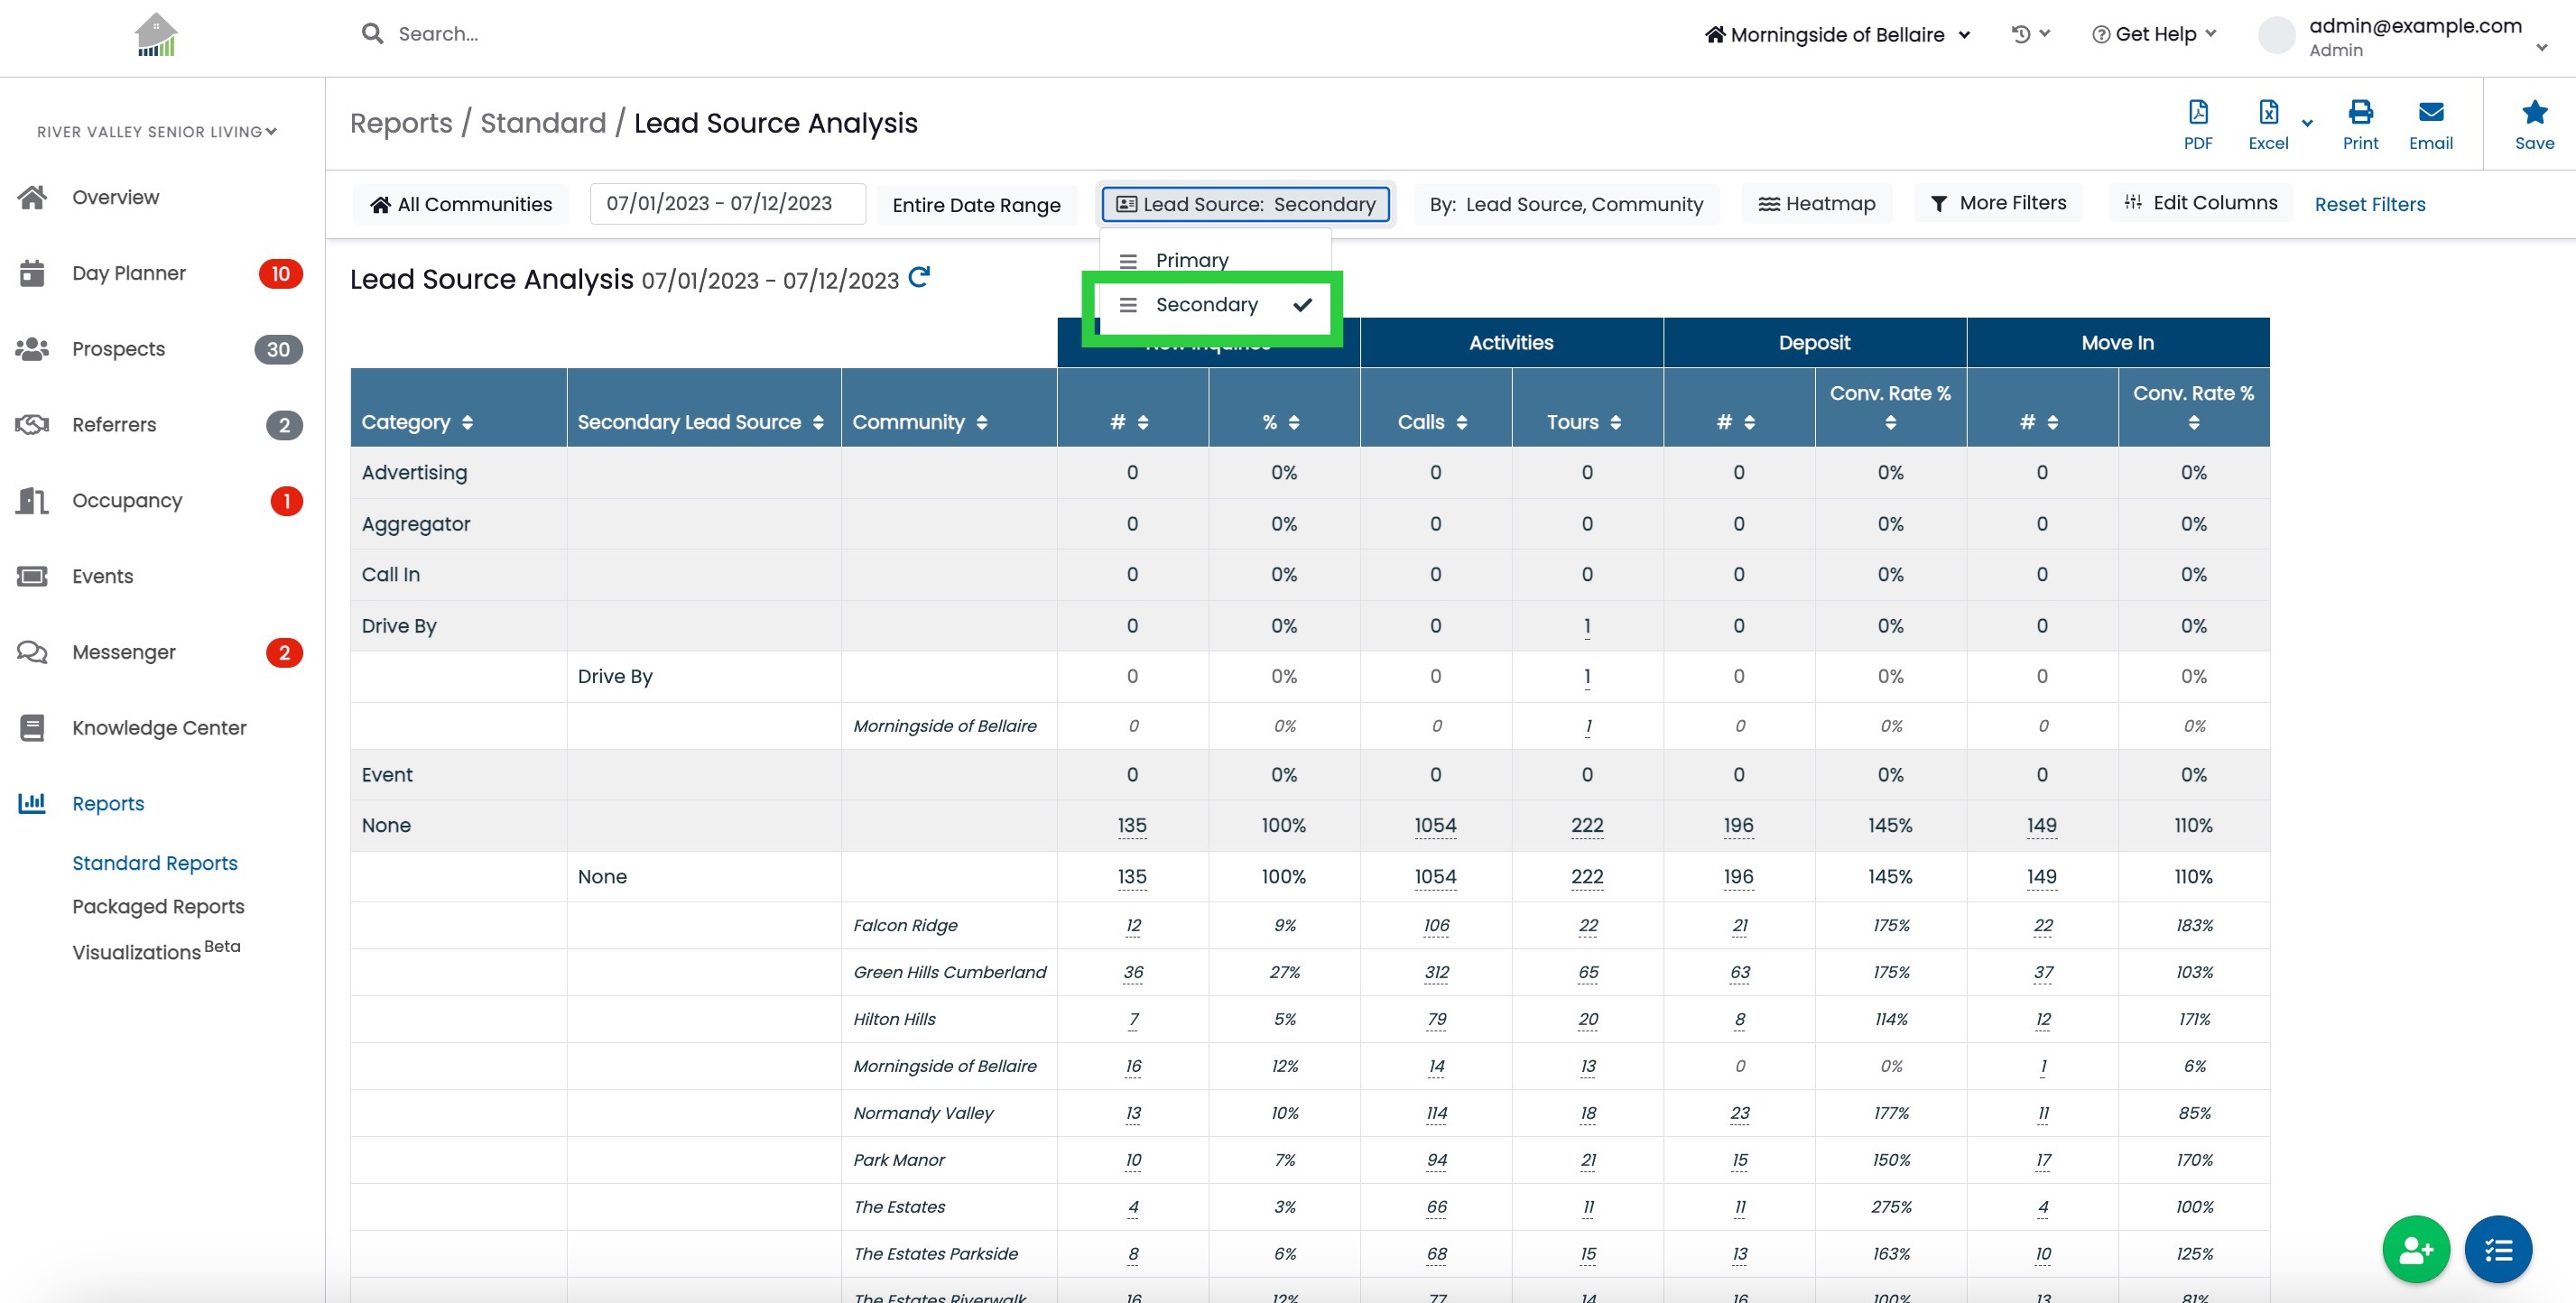This screenshot has height=1303, width=2576.
Task: Open Day Planner calendar icon
Action: point(32,273)
